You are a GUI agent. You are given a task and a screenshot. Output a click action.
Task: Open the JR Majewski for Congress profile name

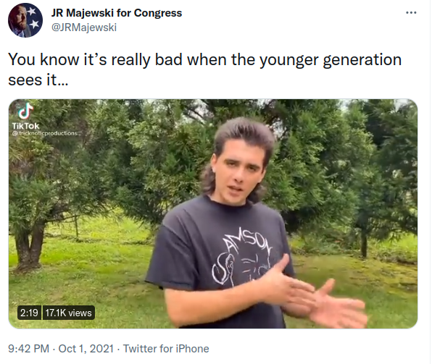117,13
